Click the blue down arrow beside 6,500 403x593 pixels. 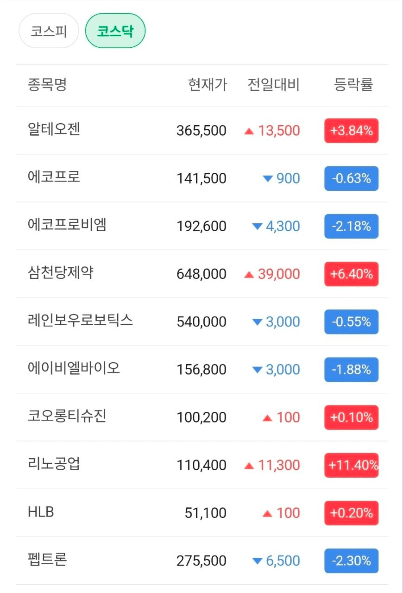coord(258,561)
